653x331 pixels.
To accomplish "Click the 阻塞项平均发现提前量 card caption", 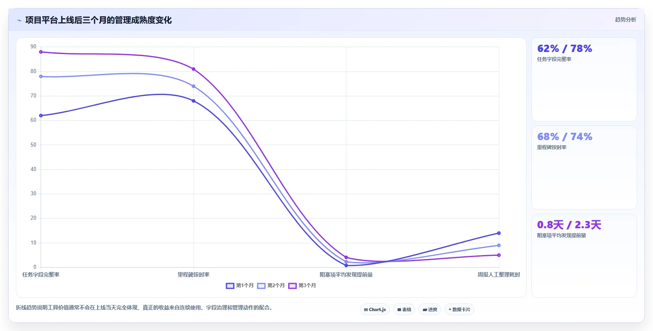I will 562,236.
